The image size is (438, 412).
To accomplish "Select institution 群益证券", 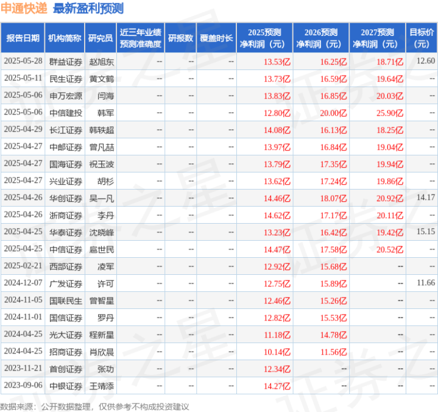I will (x=66, y=62).
